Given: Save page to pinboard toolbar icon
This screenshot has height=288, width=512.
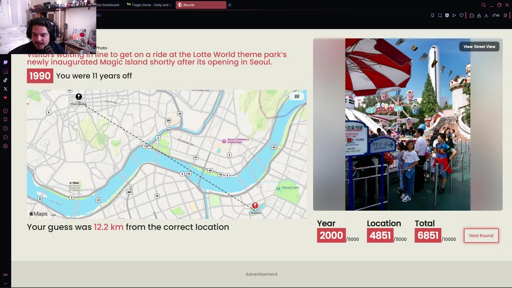Looking at the screenshot, I should [x=432, y=15].
